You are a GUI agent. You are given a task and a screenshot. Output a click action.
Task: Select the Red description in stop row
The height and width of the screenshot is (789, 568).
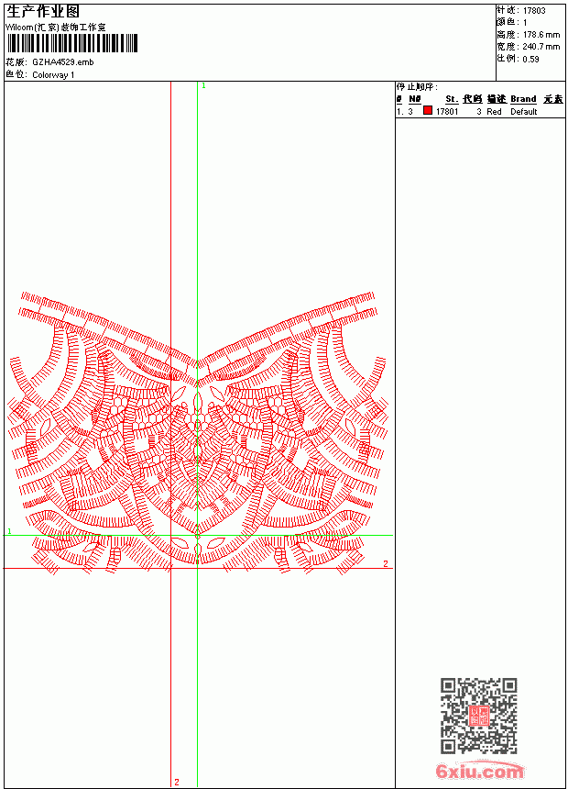494,112
